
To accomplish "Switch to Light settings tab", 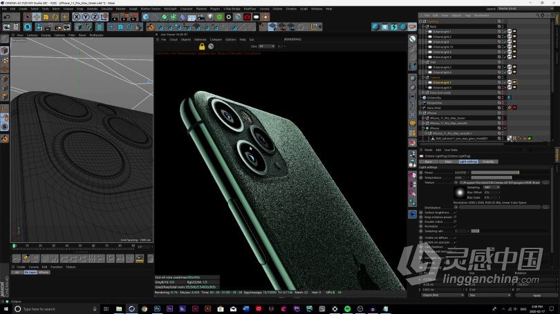I will [468, 161].
